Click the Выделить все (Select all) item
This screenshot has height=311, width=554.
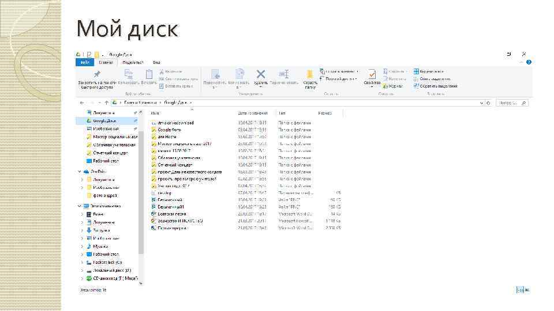click(429, 71)
